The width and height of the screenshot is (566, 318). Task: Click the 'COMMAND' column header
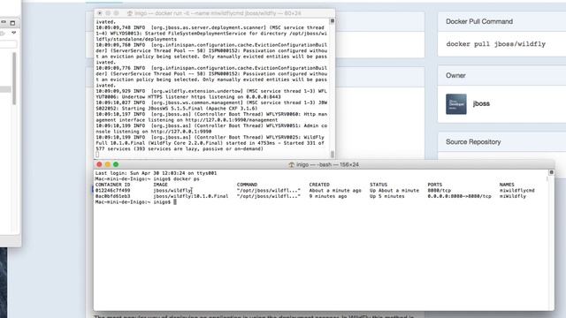247,185
